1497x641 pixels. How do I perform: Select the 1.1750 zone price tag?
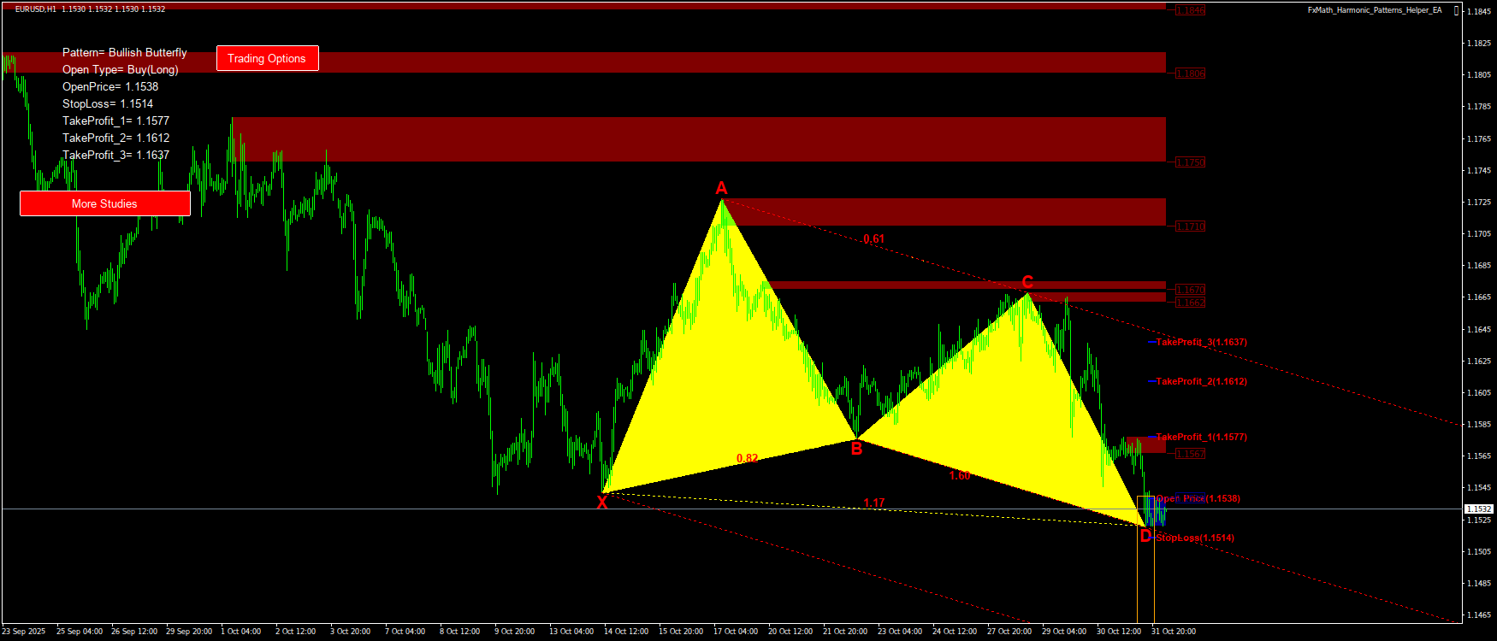1190,162
